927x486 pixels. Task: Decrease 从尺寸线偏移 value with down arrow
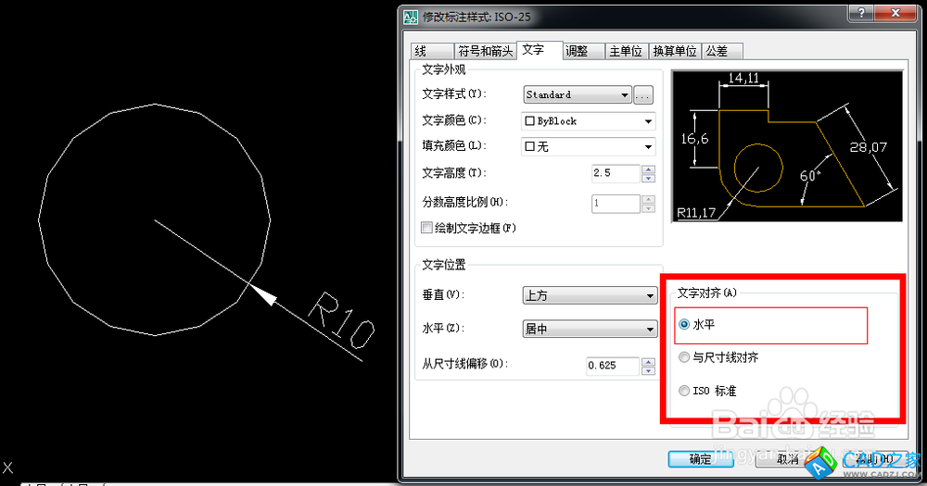[x=648, y=370]
